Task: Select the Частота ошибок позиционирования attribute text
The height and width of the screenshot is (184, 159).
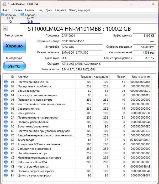Action: click(41, 104)
